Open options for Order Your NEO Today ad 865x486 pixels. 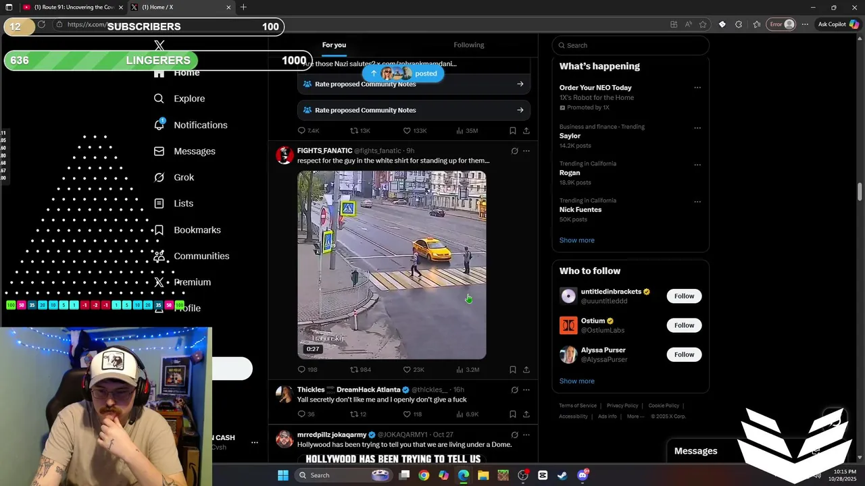click(697, 88)
